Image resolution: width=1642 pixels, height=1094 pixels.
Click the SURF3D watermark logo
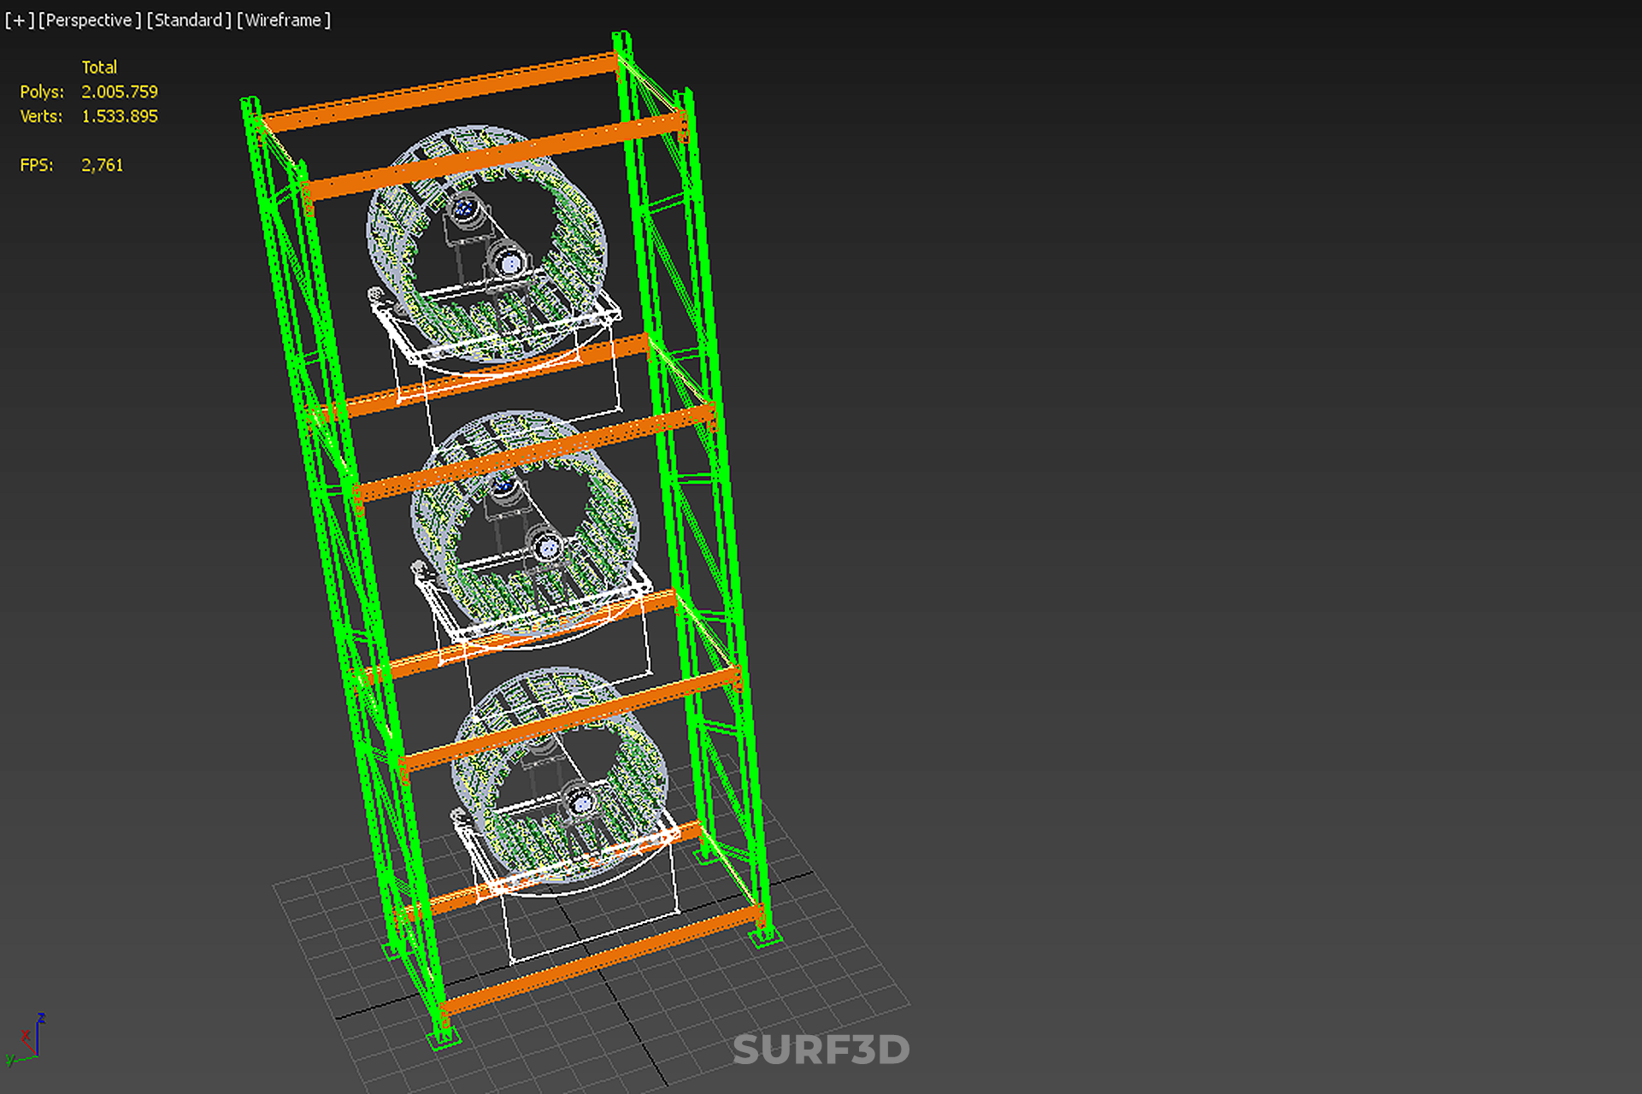click(x=821, y=1050)
